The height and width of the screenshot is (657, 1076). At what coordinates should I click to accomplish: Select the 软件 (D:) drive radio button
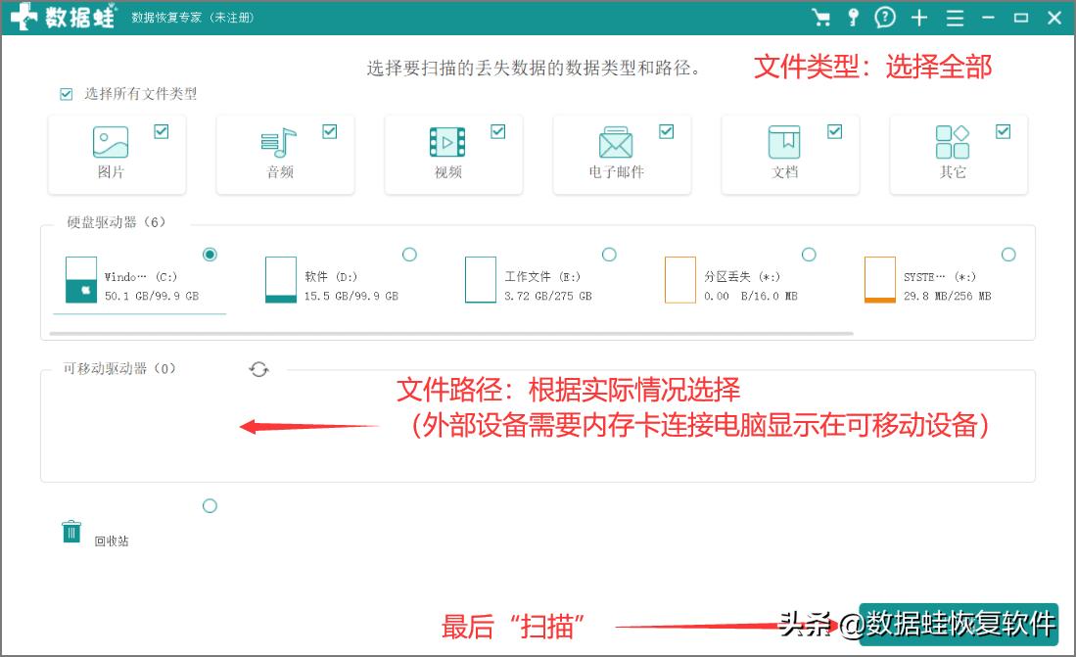pos(409,254)
